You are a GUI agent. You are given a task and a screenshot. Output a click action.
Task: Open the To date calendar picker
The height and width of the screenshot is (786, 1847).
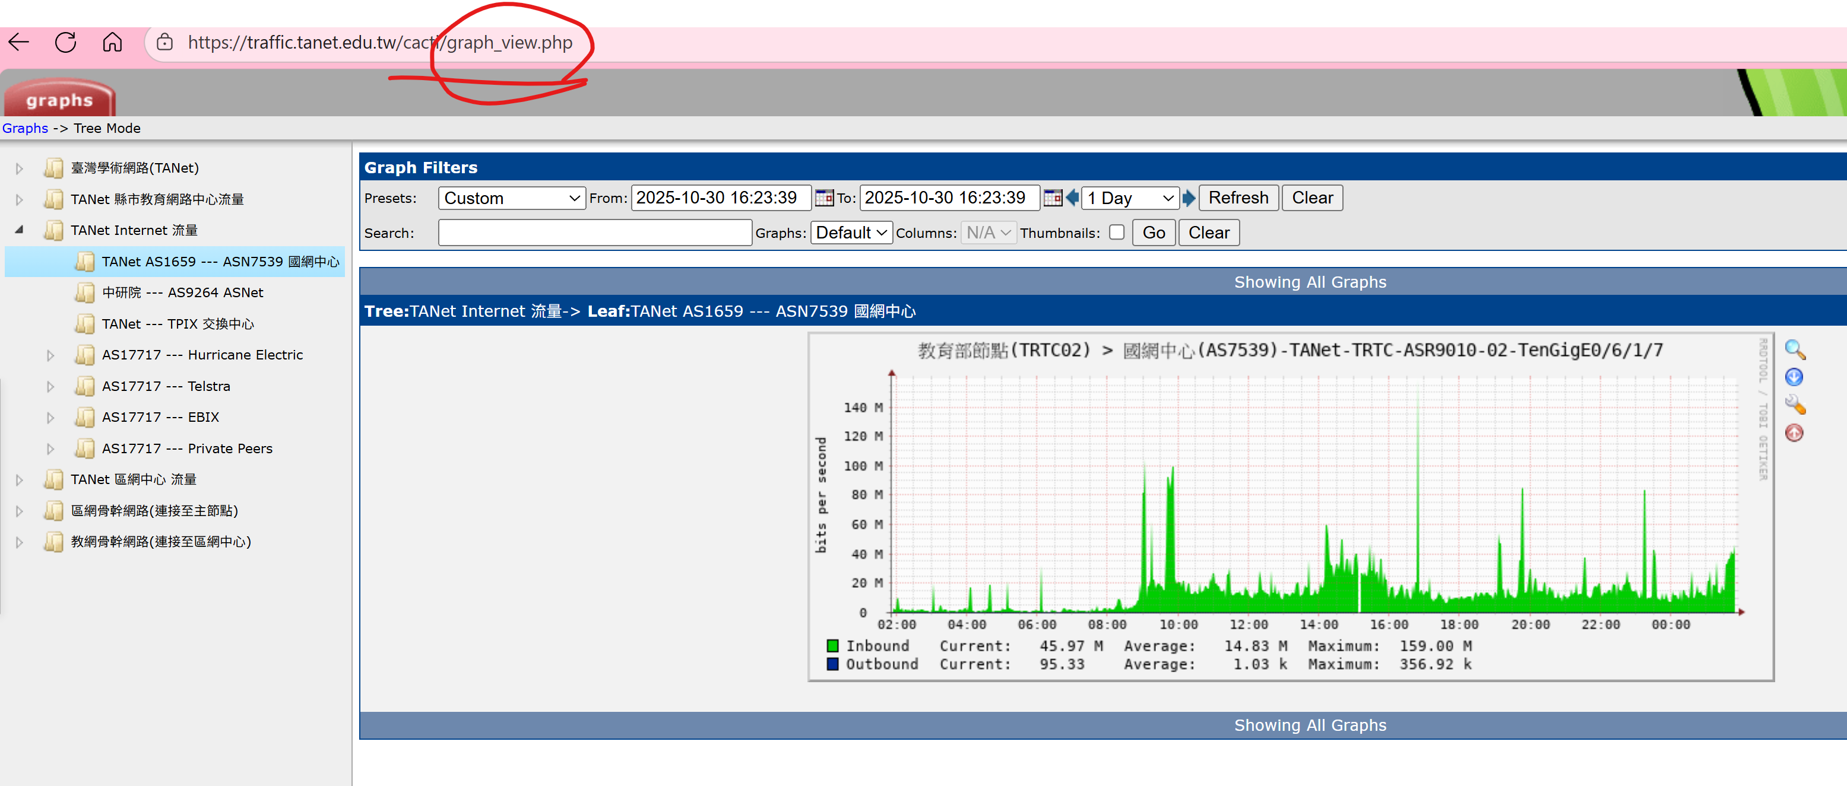click(1052, 198)
